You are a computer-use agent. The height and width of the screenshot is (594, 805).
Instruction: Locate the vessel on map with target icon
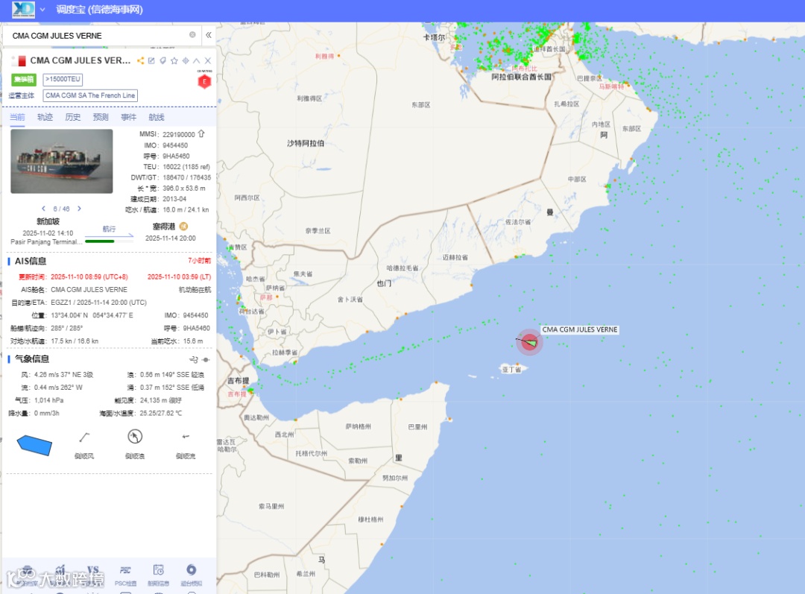tap(186, 60)
